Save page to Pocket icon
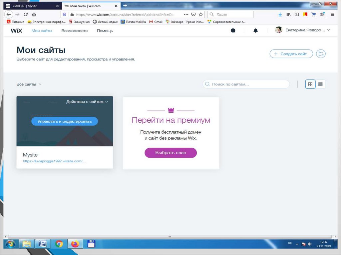 point(193,15)
